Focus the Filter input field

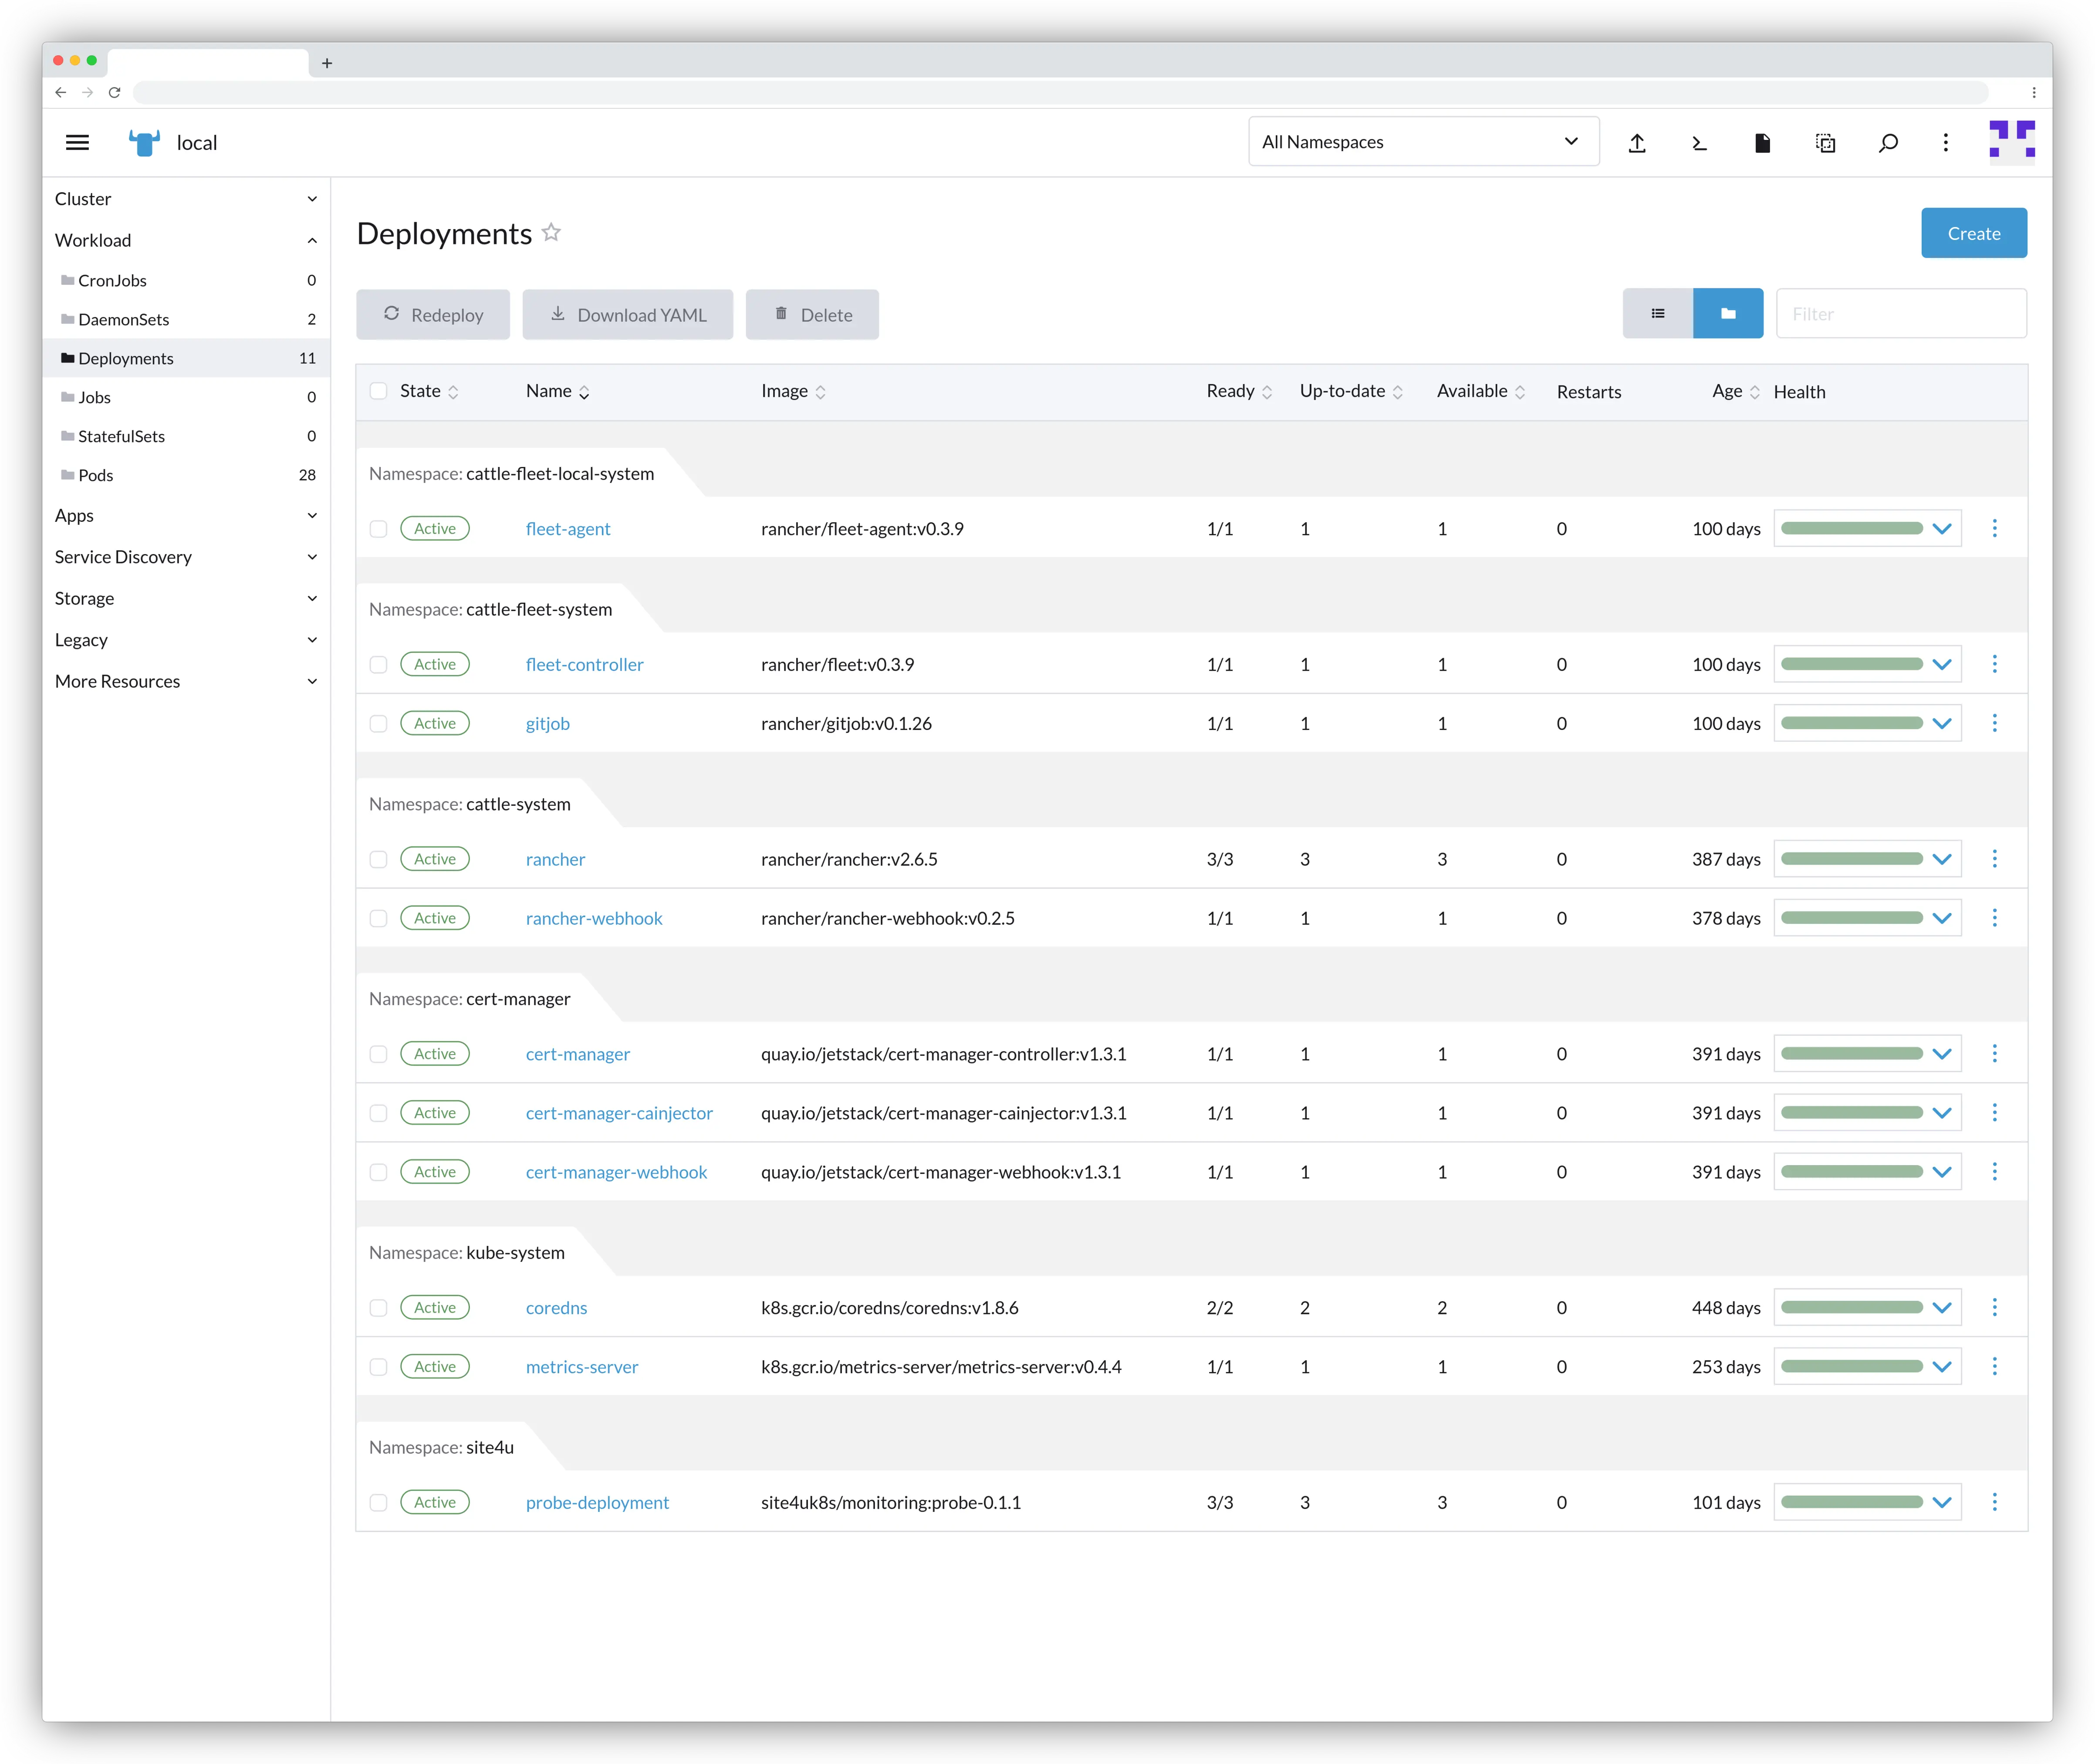coord(1901,314)
